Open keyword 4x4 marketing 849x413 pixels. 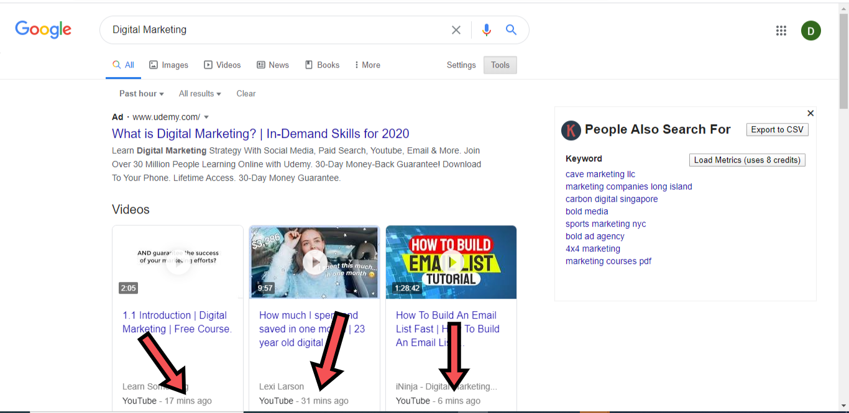coord(593,249)
